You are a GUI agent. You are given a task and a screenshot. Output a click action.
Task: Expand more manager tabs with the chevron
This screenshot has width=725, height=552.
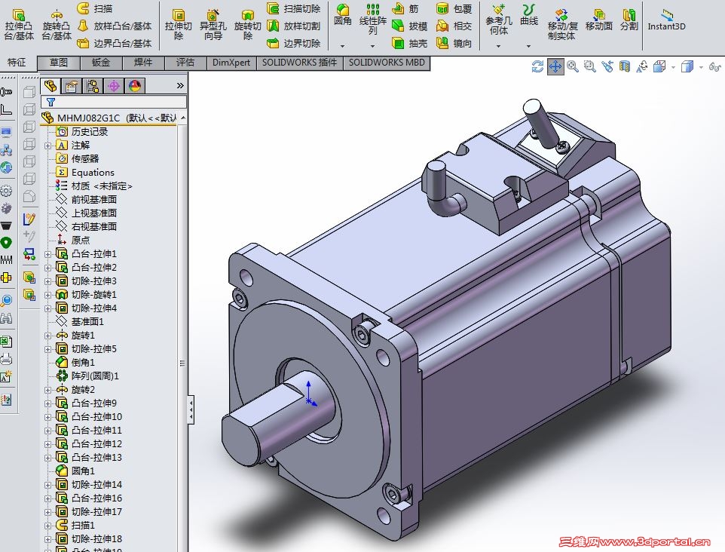180,86
